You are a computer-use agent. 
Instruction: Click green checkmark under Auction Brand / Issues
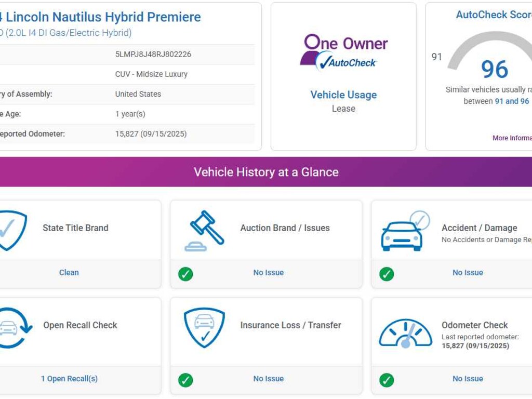click(185, 274)
